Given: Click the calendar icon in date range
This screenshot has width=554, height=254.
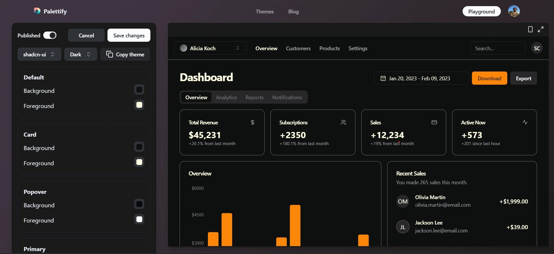Looking at the screenshot, I should coord(383,78).
